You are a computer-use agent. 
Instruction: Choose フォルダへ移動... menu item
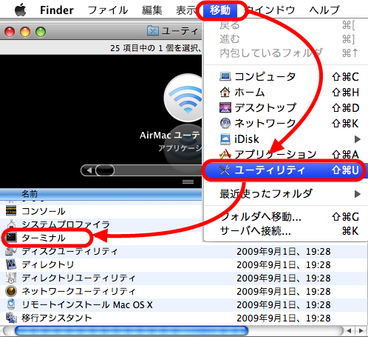[286, 217]
